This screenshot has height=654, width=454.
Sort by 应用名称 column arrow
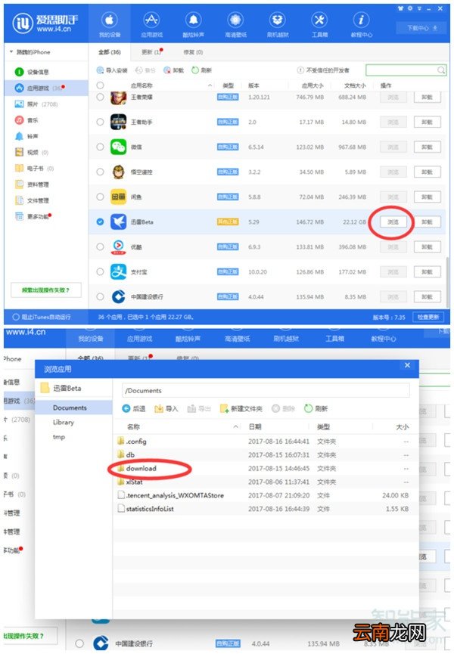coord(210,85)
